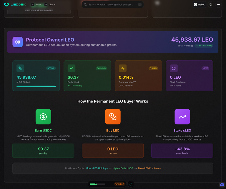Viewport: 226px width, 189px height.
Task: Open the Swap page
Action: click(x=36, y=4)
